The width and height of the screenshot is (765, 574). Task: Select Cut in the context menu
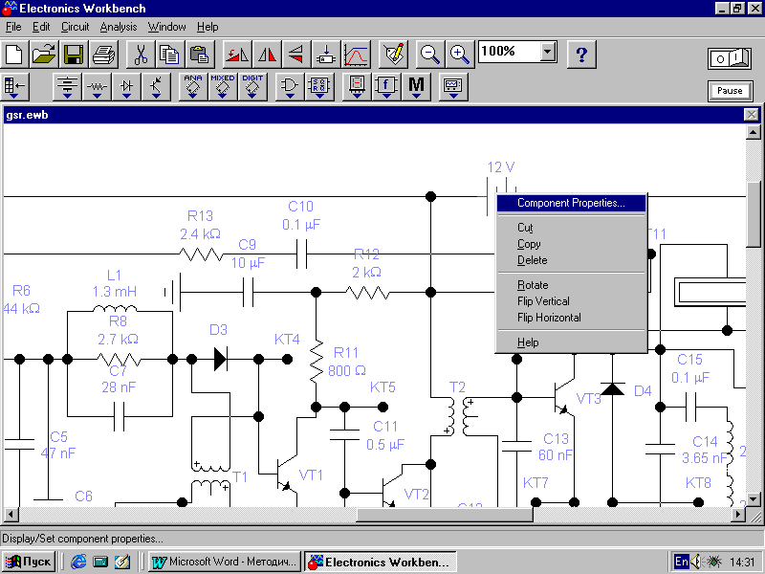(571, 228)
